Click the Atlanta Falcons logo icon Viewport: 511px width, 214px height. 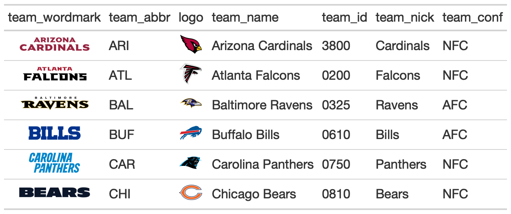tap(191, 74)
